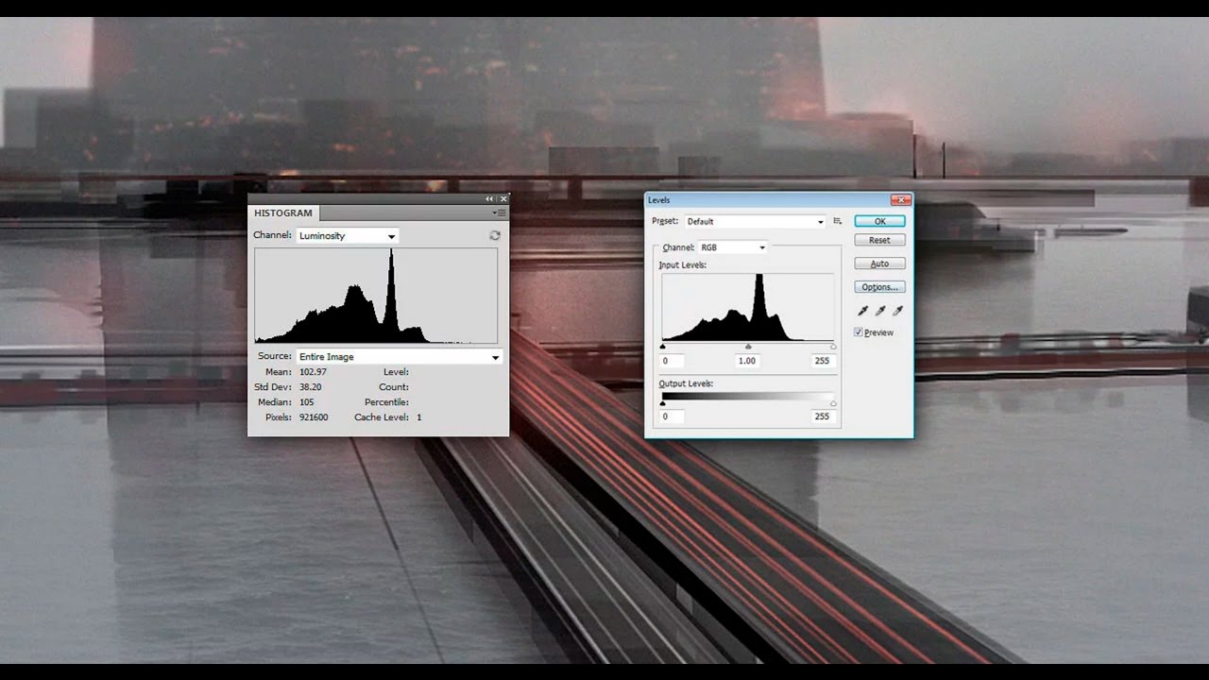Click the input levels white point slider
Image resolution: width=1209 pixels, height=680 pixels.
[x=833, y=347]
